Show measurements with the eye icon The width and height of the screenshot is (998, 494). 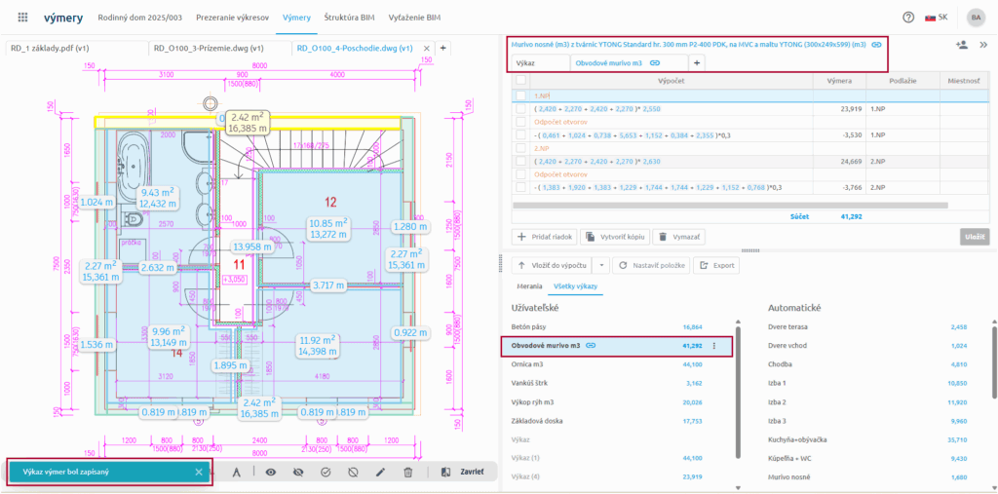[x=271, y=473]
